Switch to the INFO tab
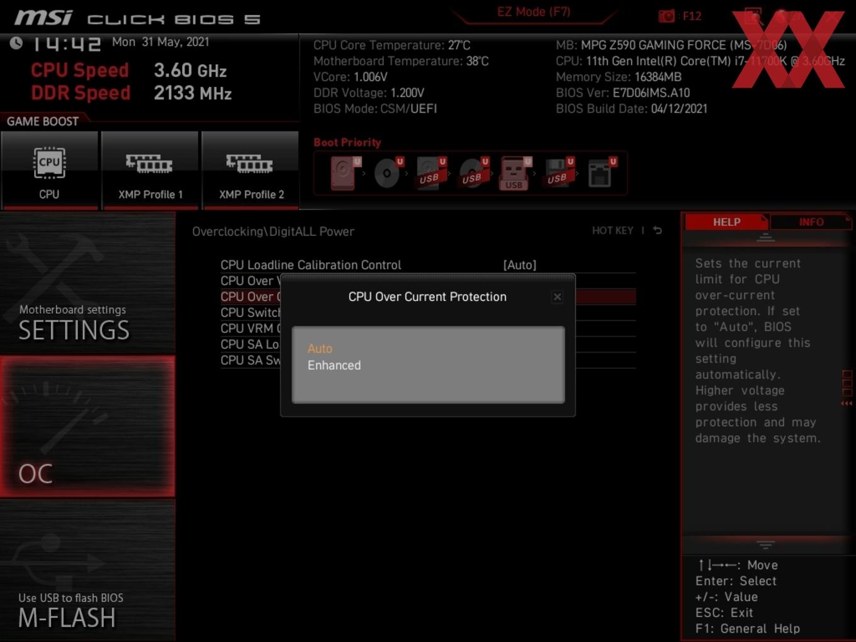Image resolution: width=856 pixels, height=642 pixels. (x=811, y=222)
